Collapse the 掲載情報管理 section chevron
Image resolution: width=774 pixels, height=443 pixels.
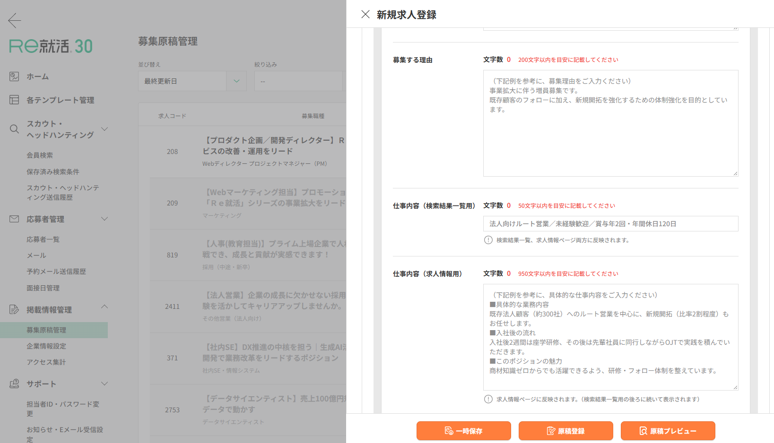point(104,307)
